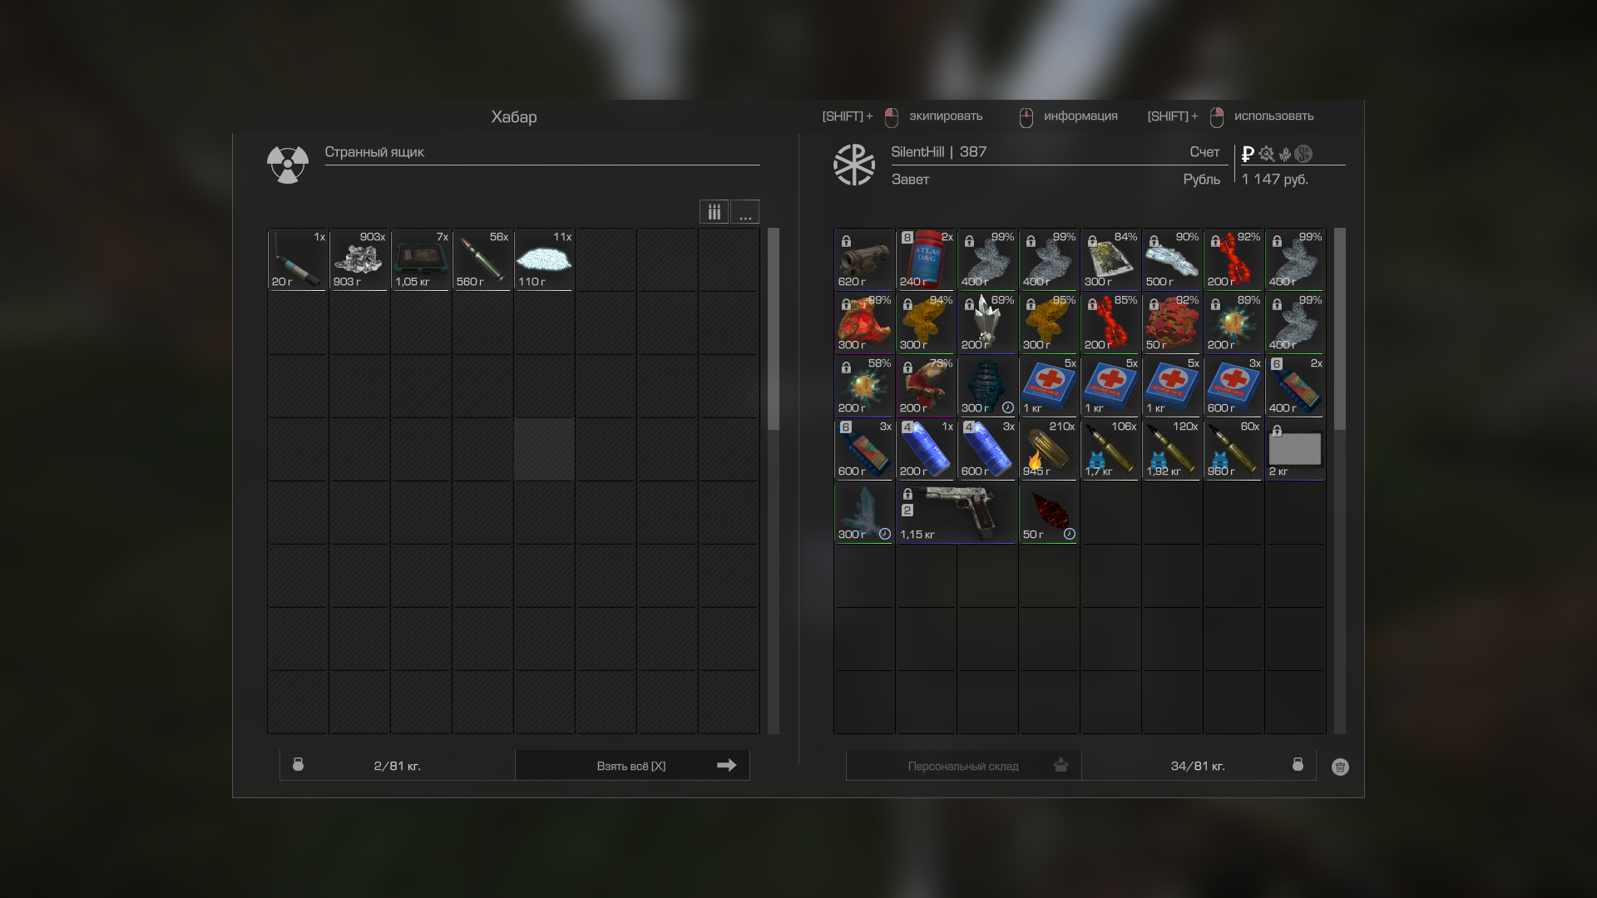Screen dimensions: 1597x898
Task: Pick the feather artifact 300 г
Action: (x=864, y=512)
